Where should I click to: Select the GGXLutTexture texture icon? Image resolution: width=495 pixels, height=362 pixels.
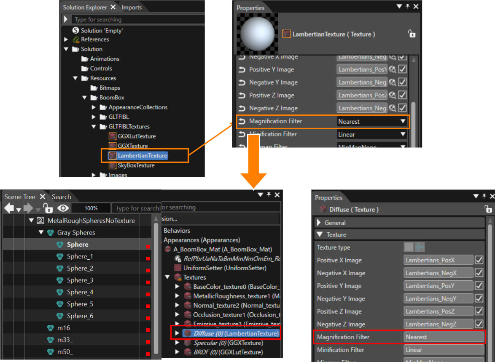[x=113, y=136]
